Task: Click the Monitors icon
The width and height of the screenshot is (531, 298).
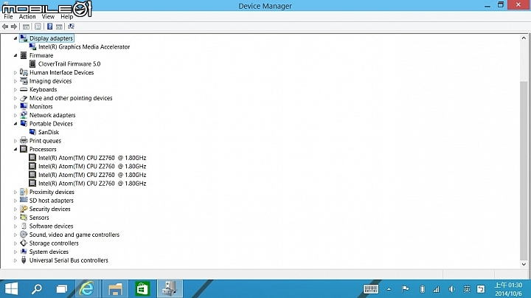Action: coord(24,106)
